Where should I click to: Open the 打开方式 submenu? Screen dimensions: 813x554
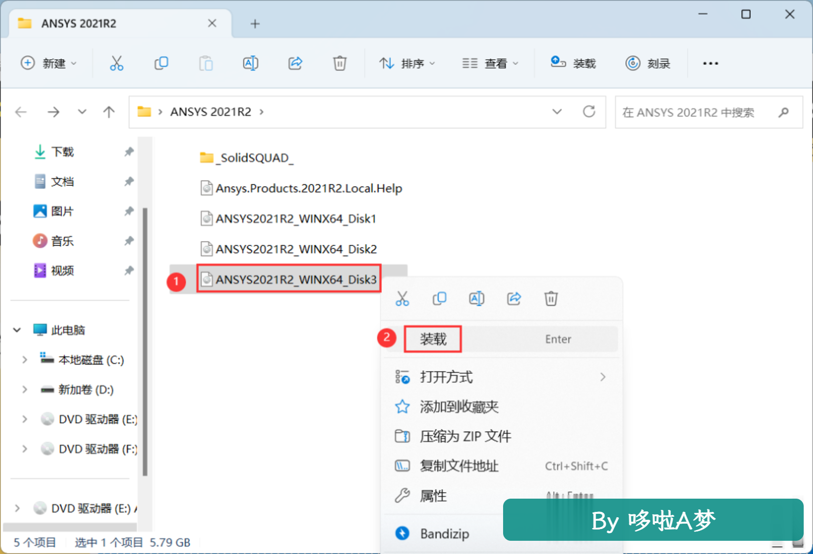(501, 377)
